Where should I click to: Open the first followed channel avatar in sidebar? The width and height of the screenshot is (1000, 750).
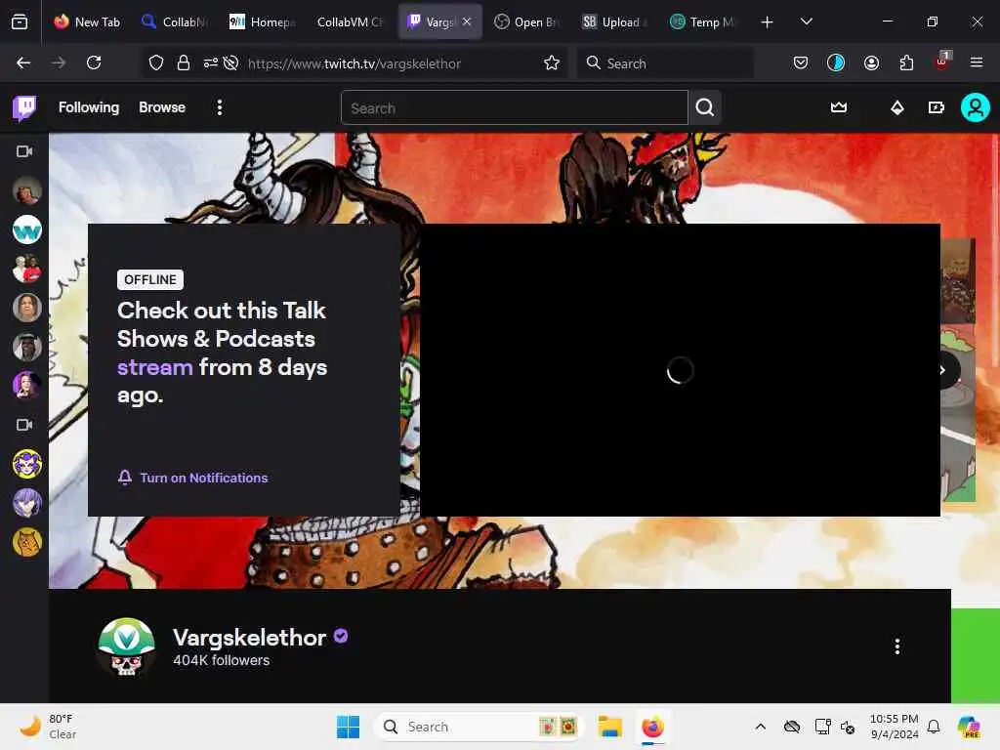[26, 190]
